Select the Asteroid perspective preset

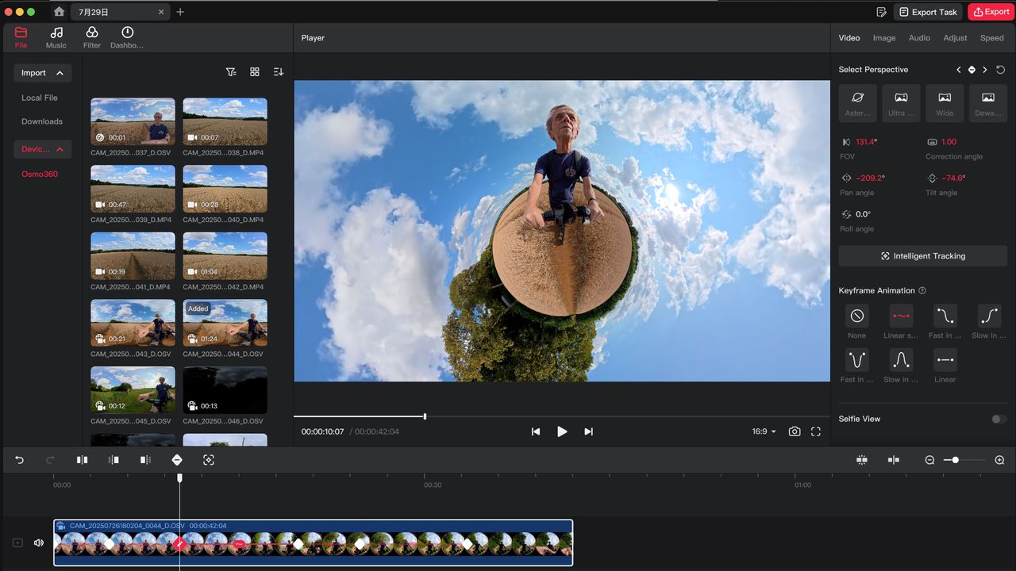[x=857, y=103]
